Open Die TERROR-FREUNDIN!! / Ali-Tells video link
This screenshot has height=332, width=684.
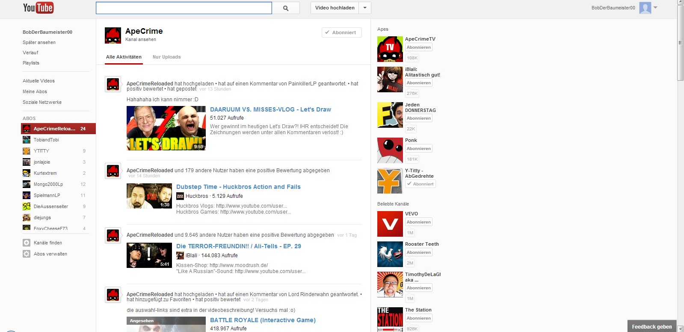point(239,246)
